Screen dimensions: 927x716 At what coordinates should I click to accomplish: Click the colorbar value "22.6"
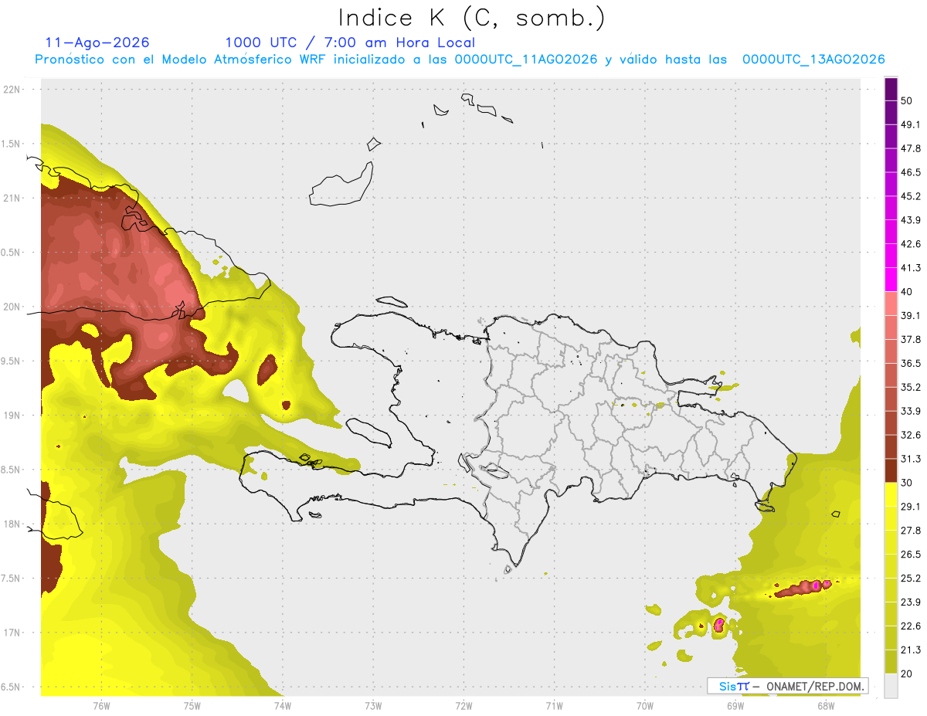coord(911,626)
